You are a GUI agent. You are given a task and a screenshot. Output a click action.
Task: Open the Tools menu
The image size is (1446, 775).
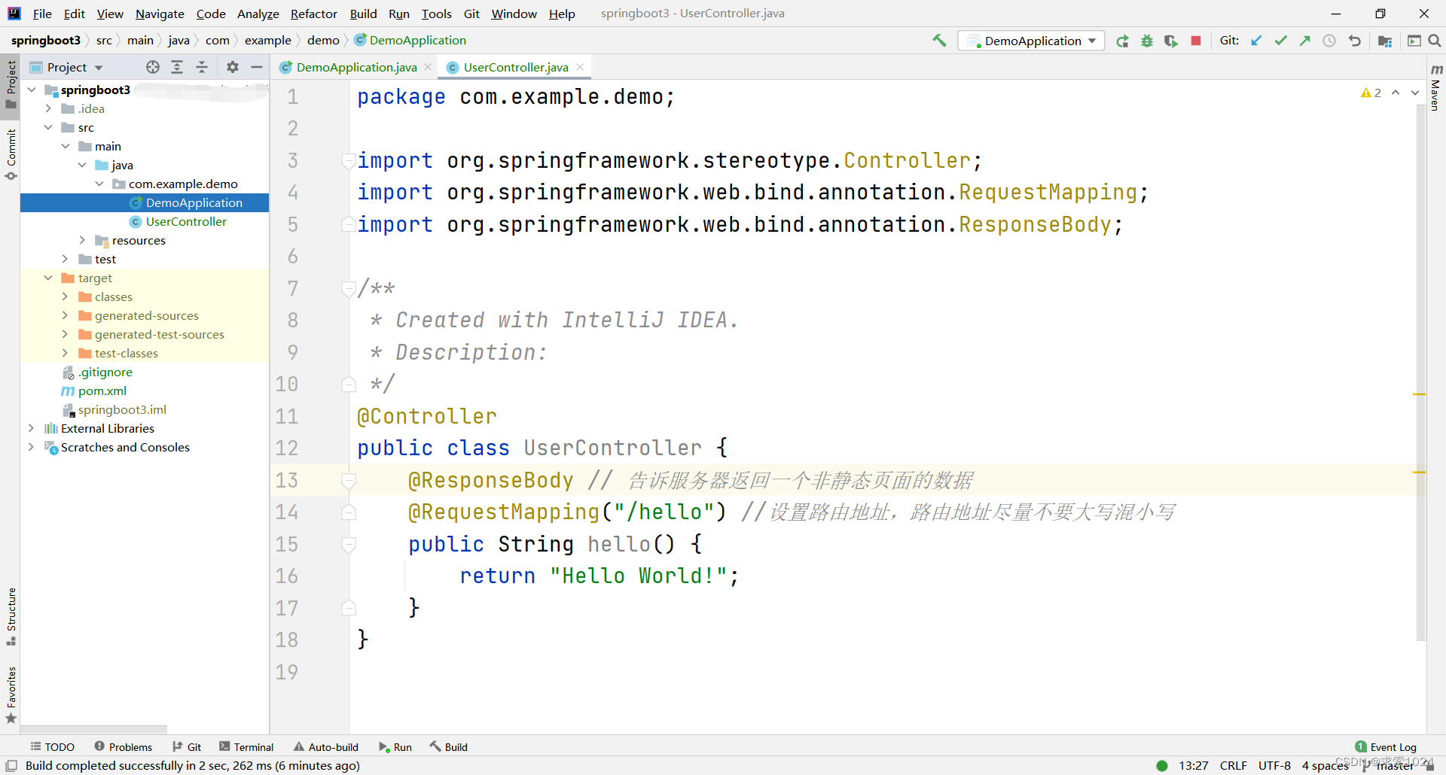436,14
